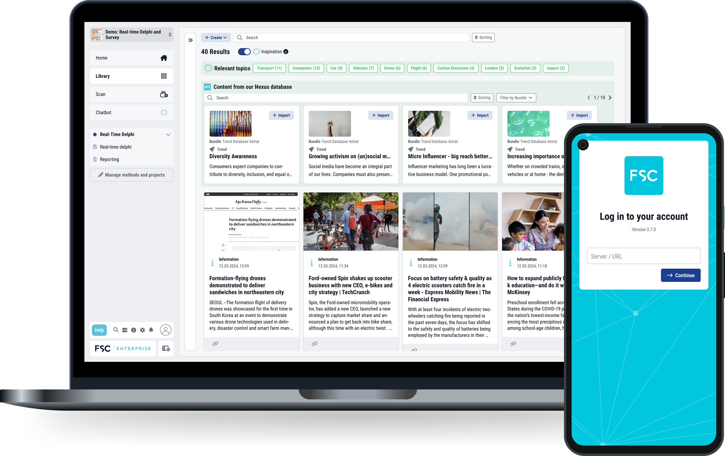Viewport: 725px width, 456px height.
Task: Collapse the Real-Time Delphi section
Action: click(168, 135)
